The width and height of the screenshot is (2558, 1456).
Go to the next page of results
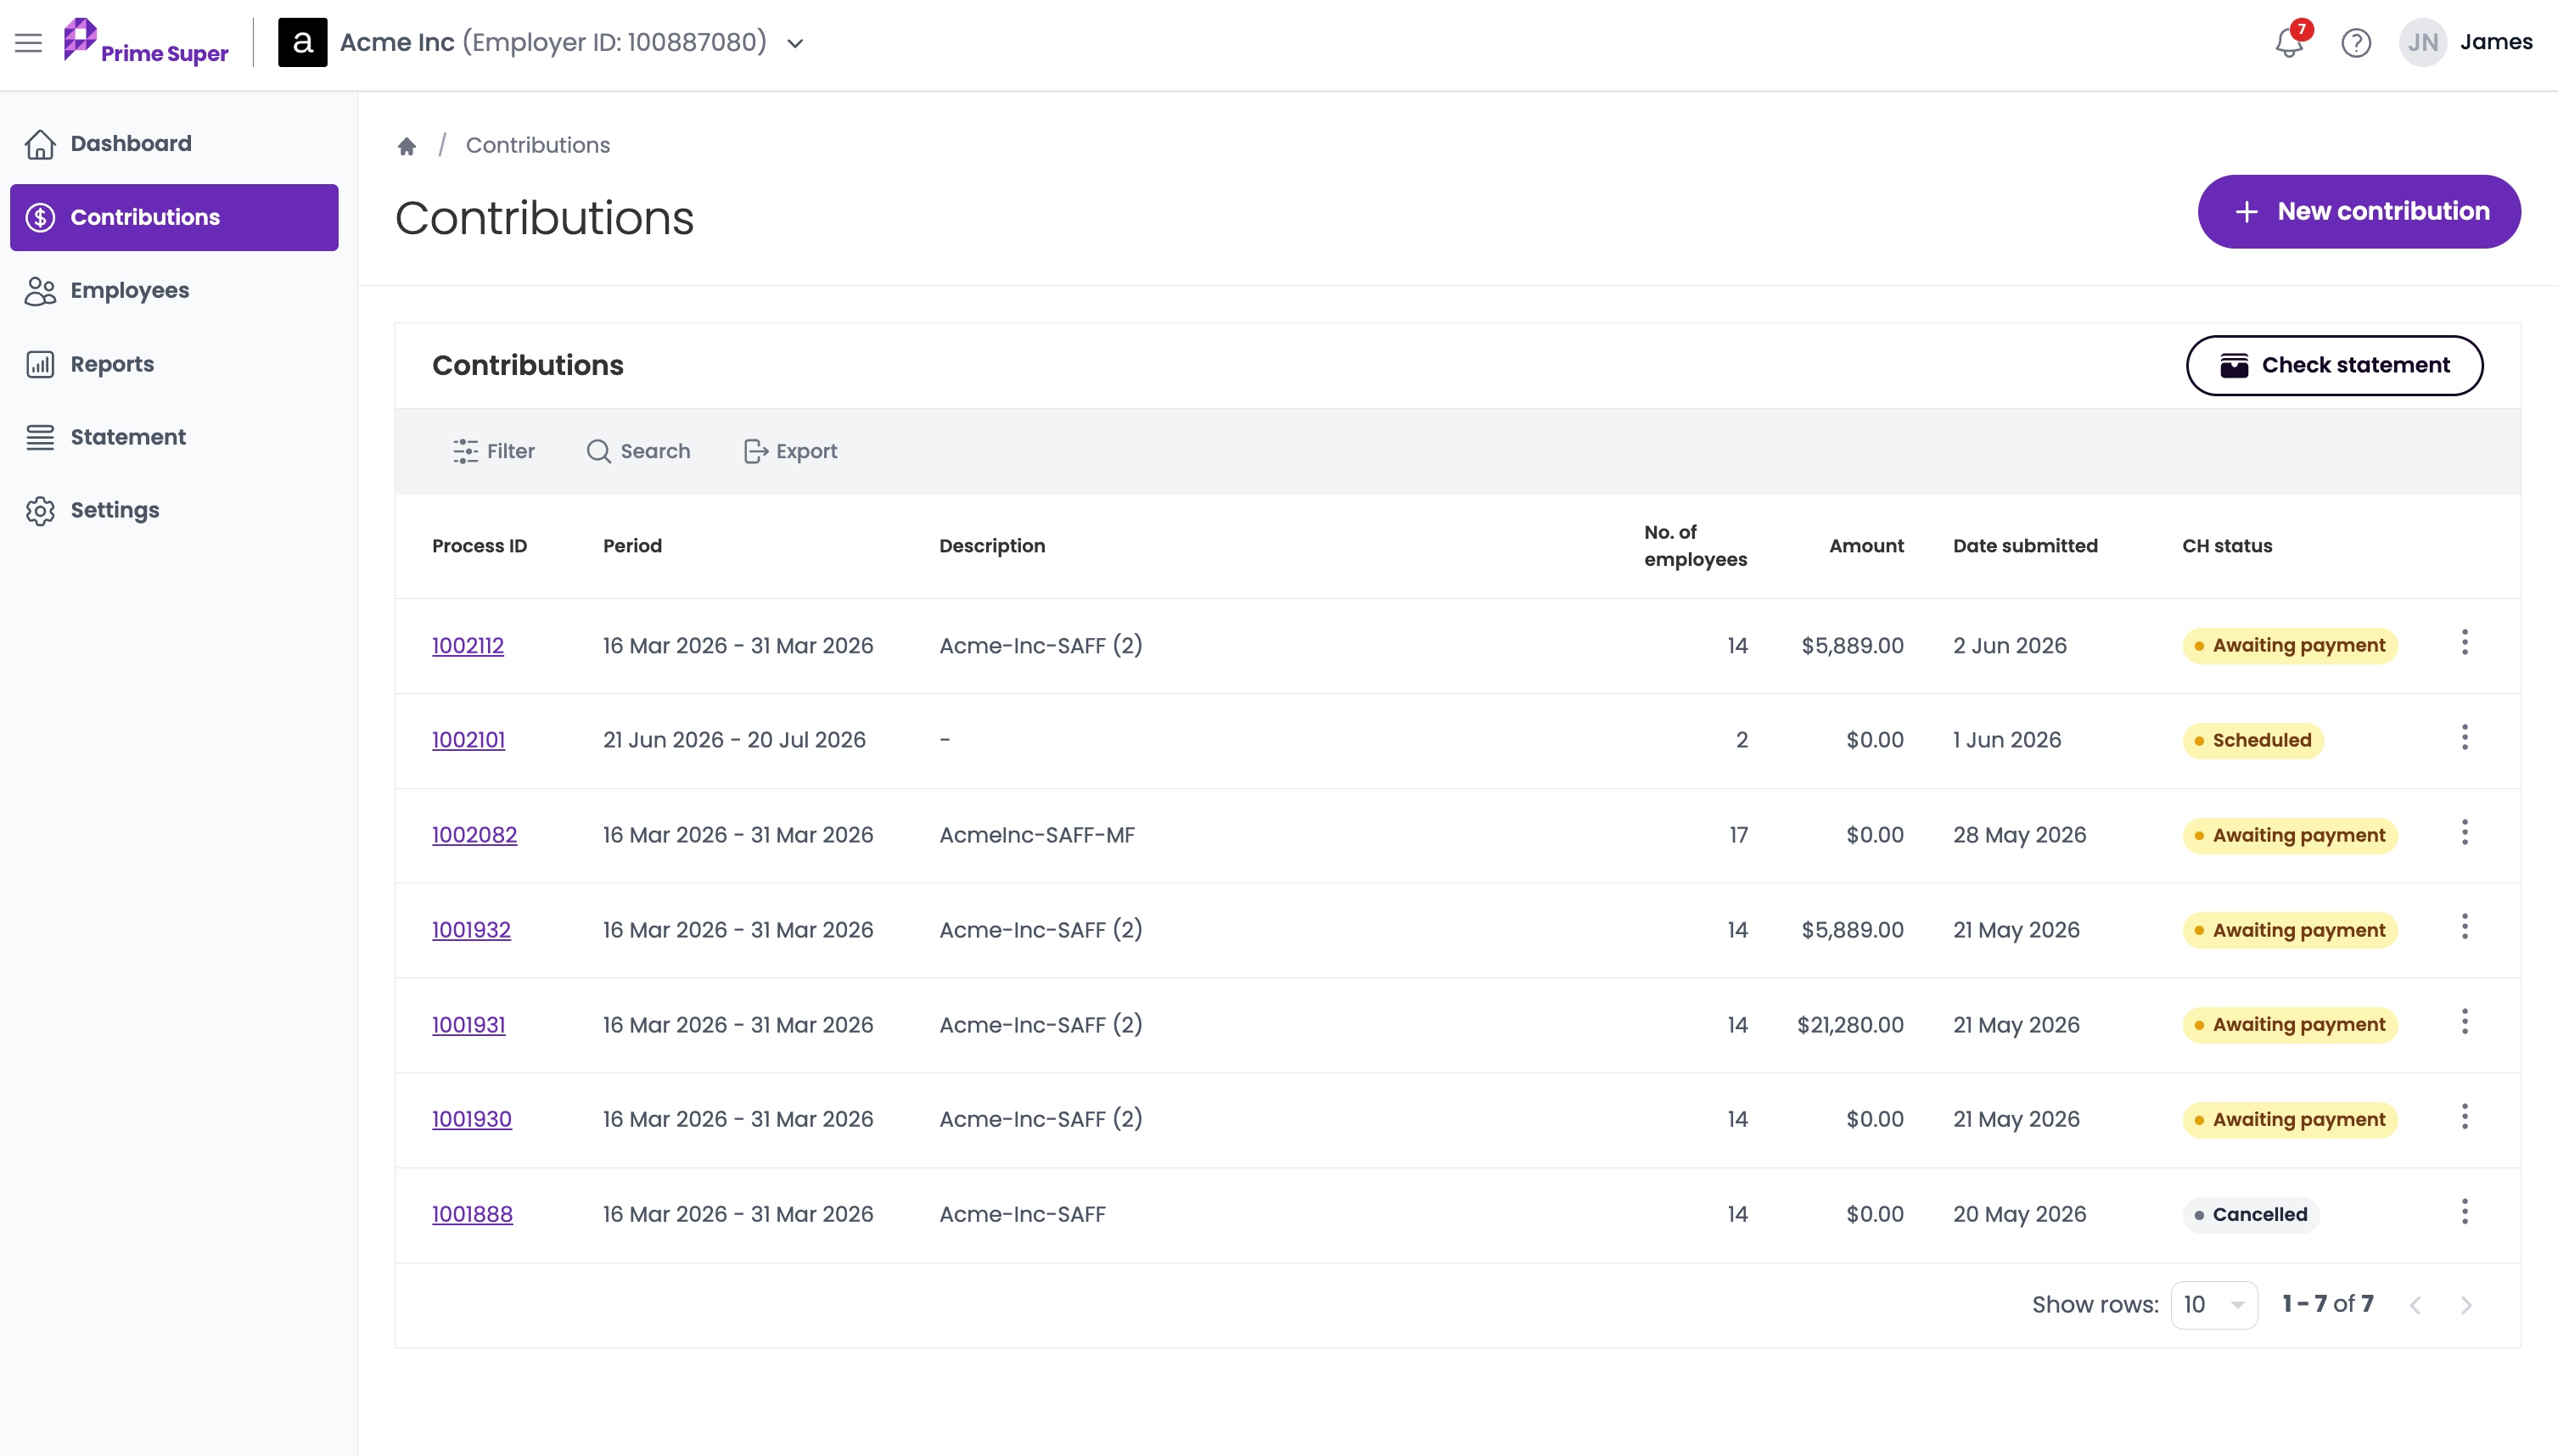point(2466,1305)
